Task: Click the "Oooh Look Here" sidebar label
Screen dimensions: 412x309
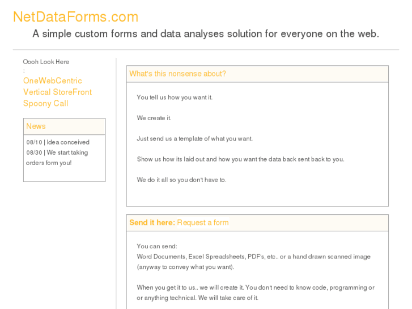Action: [x=46, y=61]
